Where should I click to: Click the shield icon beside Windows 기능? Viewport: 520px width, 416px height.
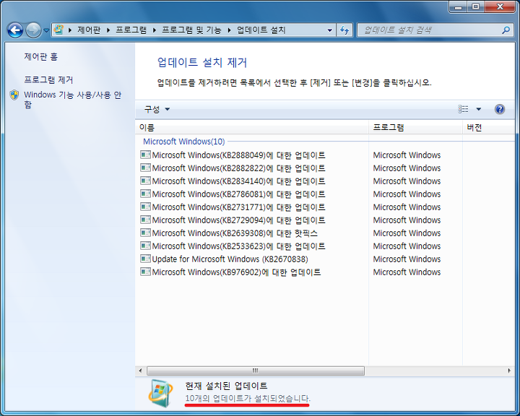coord(14,95)
